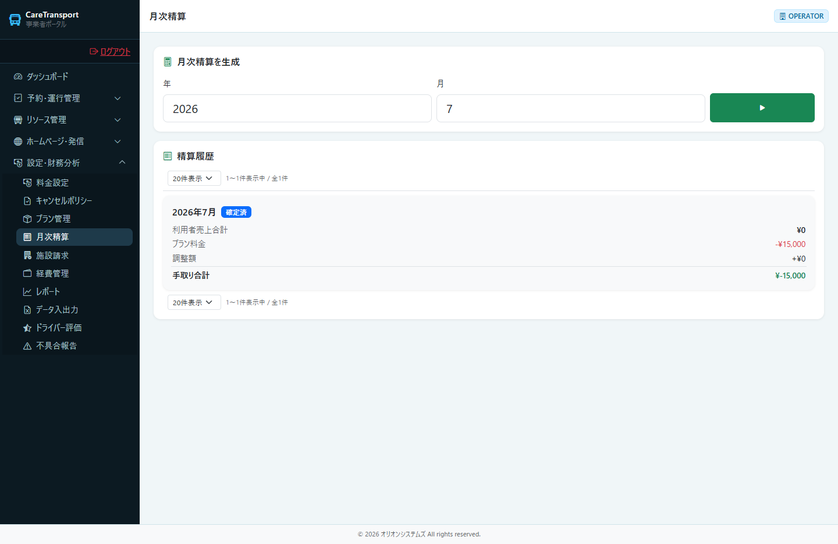
Task: Open the 2026年7月 settlement card heading
Action: (x=194, y=212)
